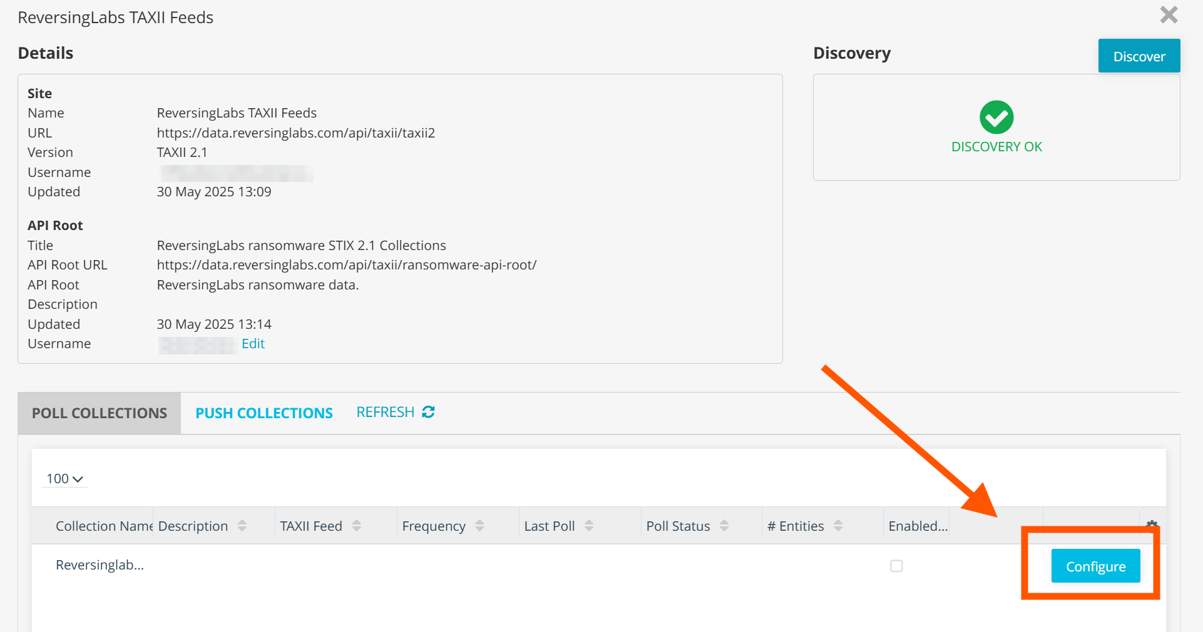1203x632 pixels.
Task: Sort table by # Entities column
Action: point(839,526)
